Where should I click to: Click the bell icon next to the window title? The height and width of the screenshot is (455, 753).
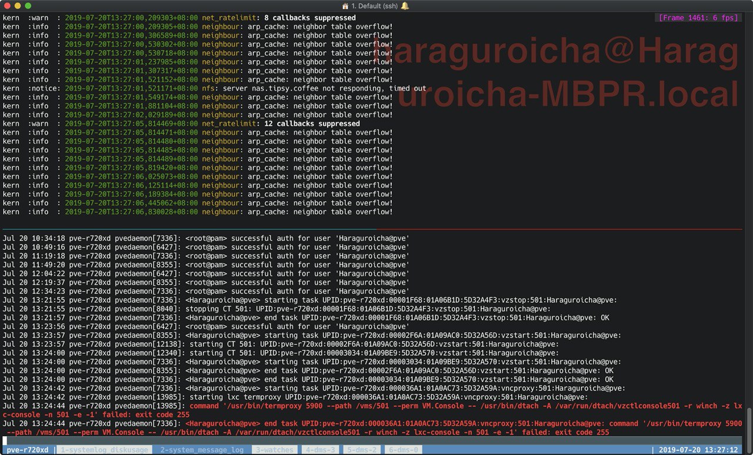405,5
